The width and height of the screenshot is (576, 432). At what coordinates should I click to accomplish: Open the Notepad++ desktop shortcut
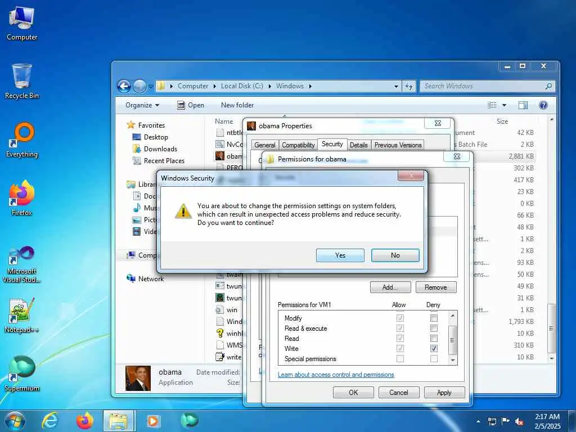[22, 316]
